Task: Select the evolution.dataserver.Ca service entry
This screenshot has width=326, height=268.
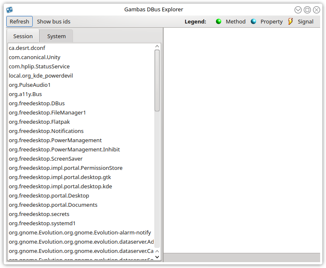Action: (81, 251)
